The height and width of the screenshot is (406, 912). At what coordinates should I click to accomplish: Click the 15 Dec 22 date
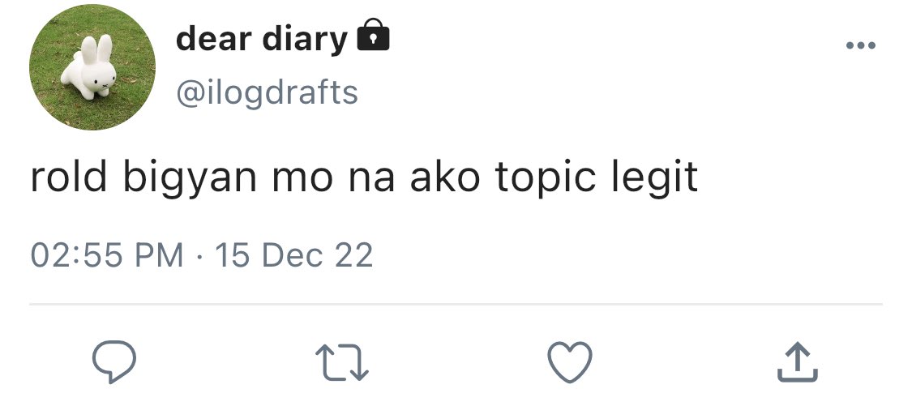click(x=294, y=255)
